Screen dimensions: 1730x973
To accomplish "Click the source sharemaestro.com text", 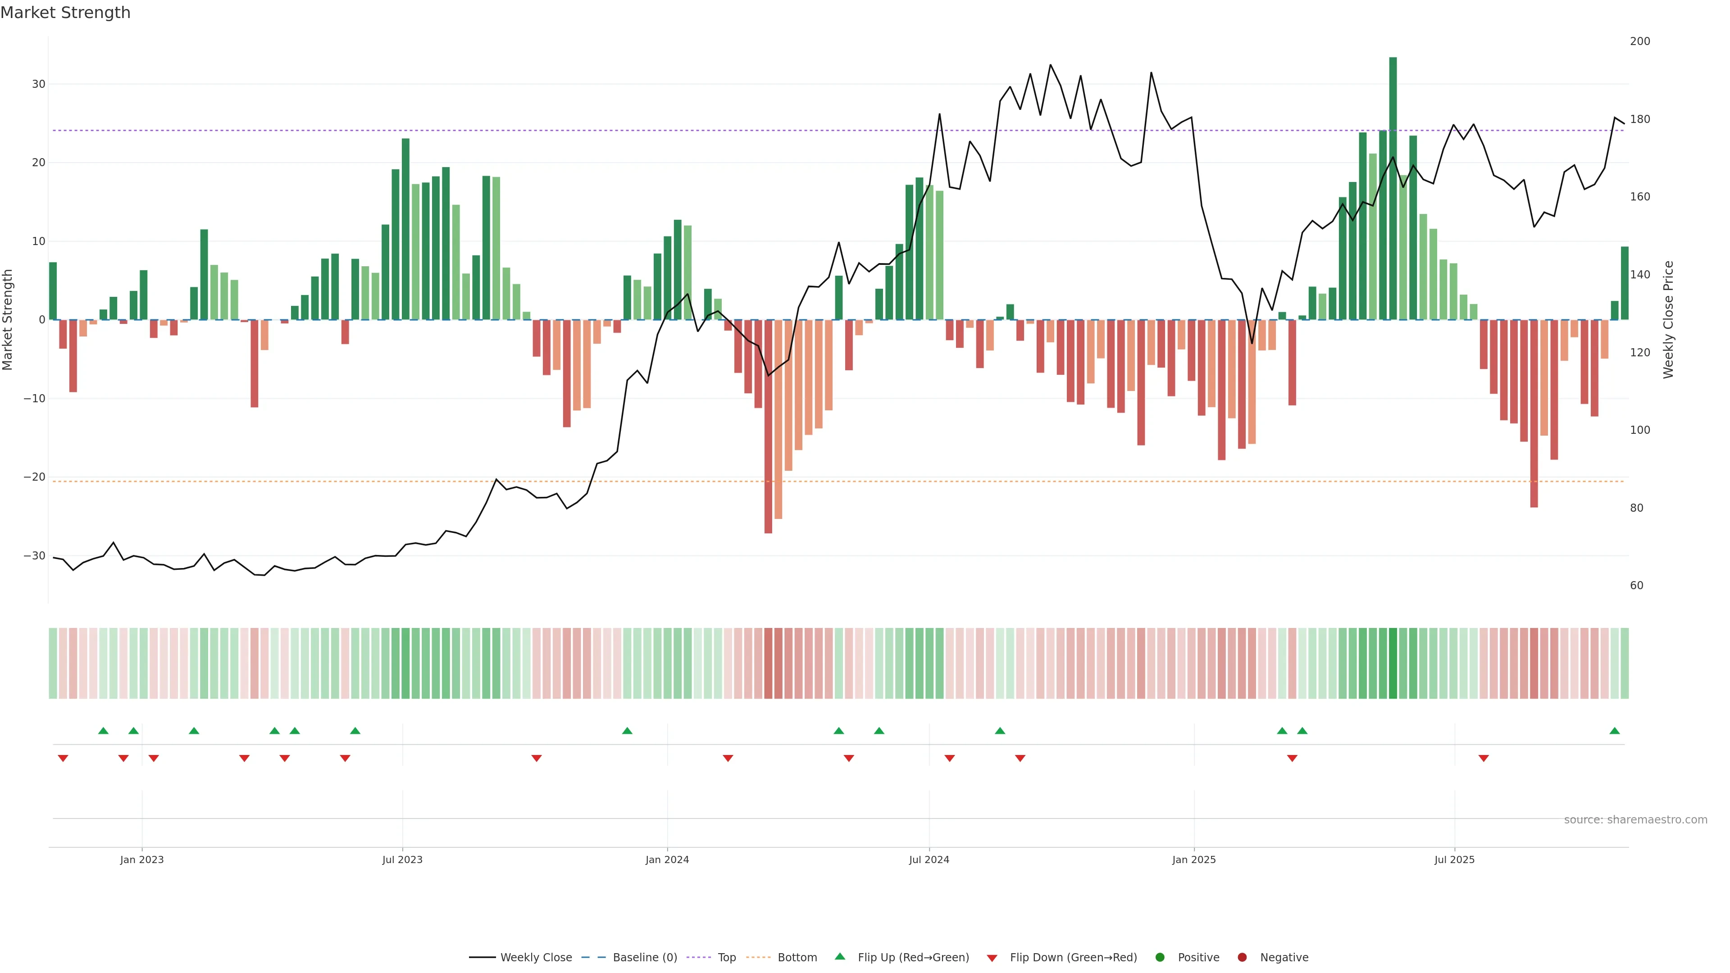I will click(1635, 819).
